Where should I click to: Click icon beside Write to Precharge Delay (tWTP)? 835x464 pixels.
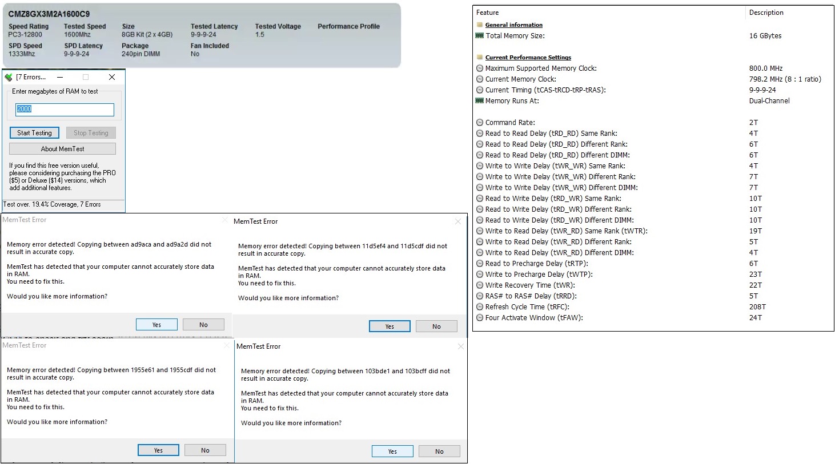tap(480, 274)
